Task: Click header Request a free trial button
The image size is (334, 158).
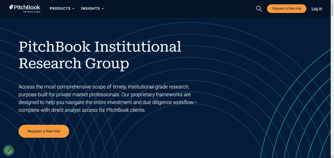Action: pos(286,8)
